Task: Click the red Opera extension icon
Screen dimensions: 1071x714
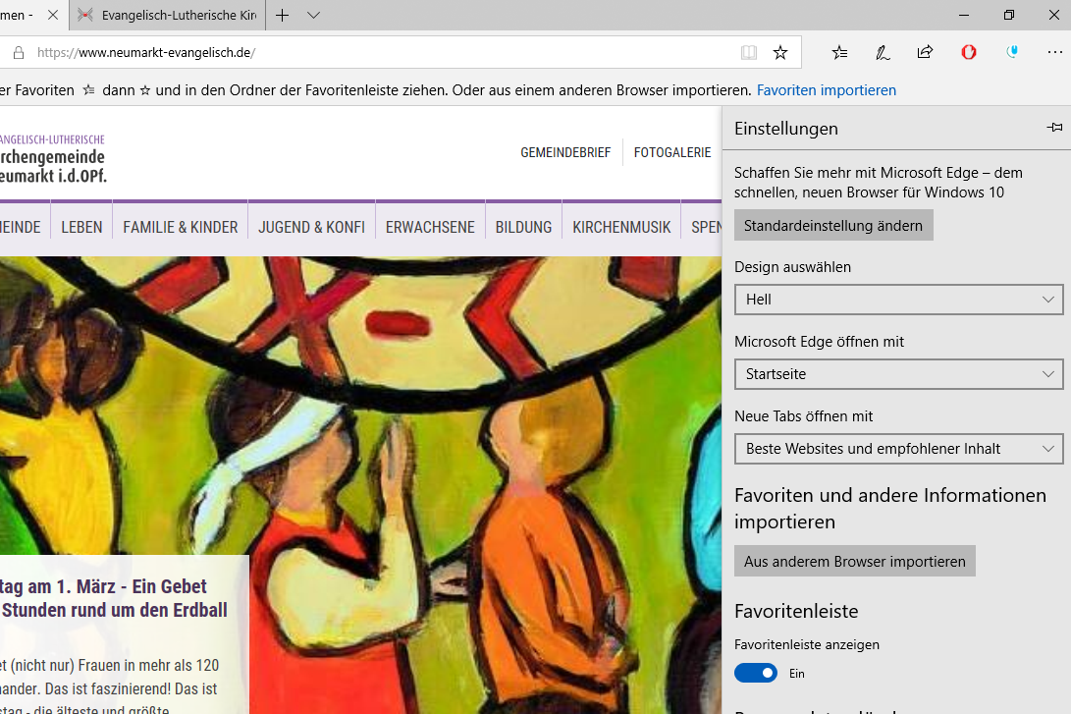Action: [969, 52]
